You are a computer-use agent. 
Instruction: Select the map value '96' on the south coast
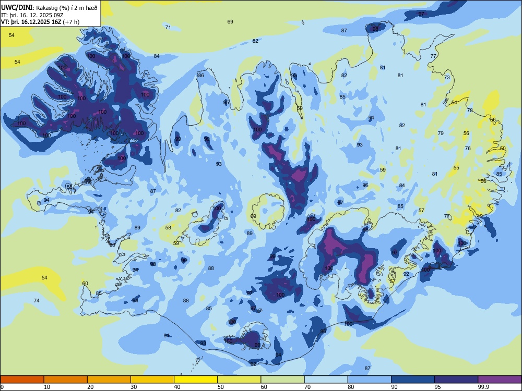pyautogui.click(x=323, y=331)
